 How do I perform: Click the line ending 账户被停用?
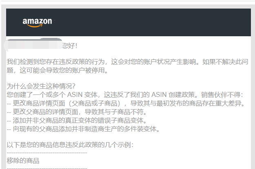57,70
